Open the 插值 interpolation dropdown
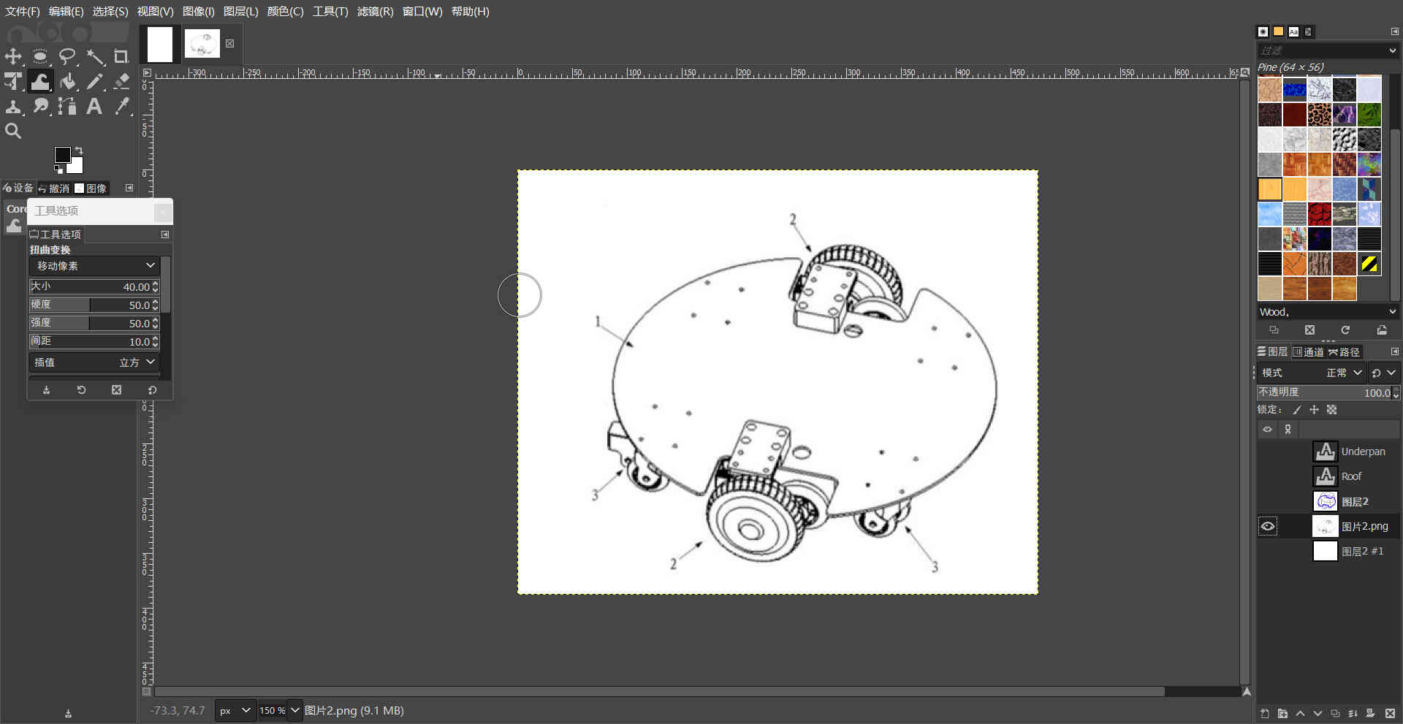This screenshot has width=1403, height=724. (95, 362)
